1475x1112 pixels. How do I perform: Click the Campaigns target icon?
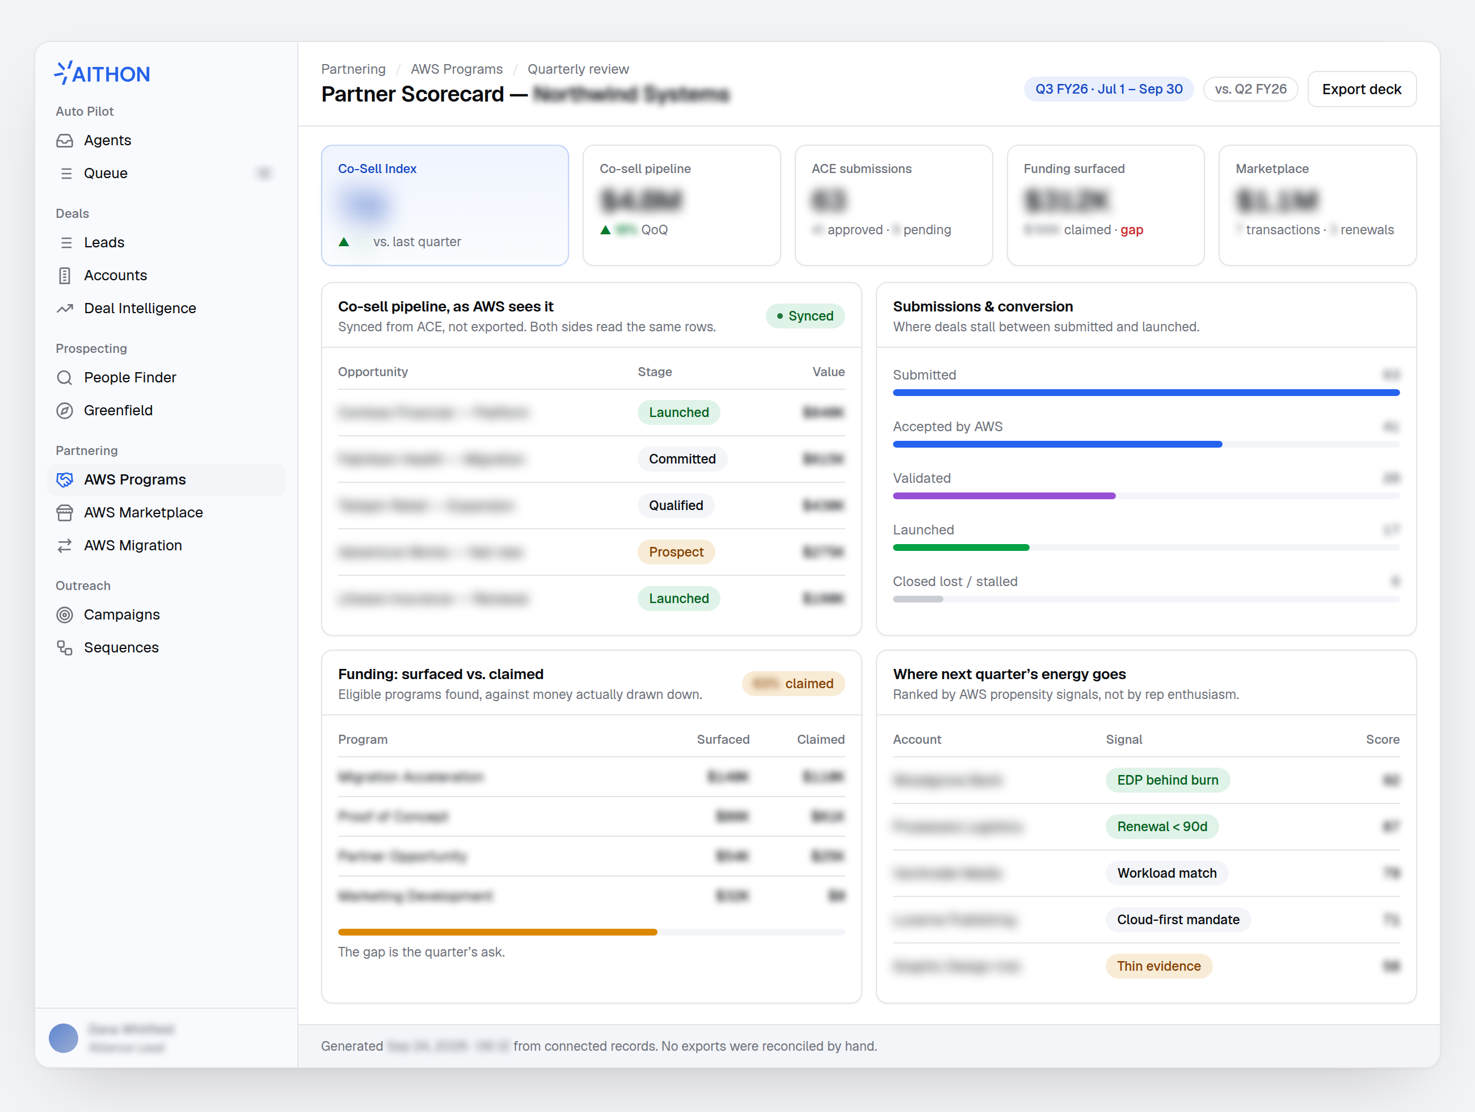pyautogui.click(x=65, y=614)
